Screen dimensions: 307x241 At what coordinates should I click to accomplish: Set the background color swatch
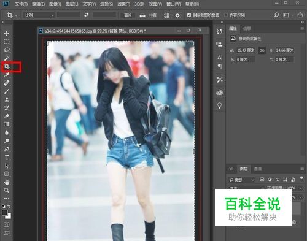pos(9,216)
